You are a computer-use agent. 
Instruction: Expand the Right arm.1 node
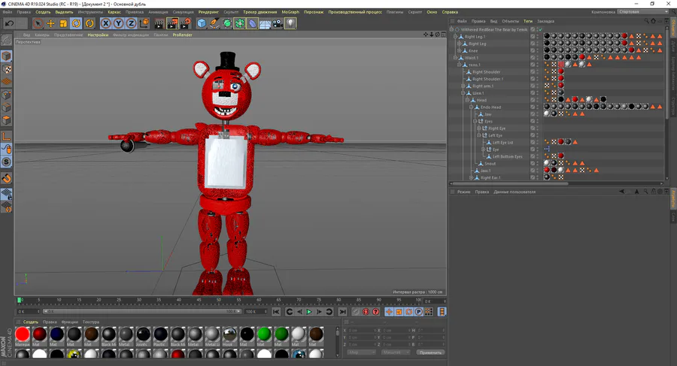click(463, 86)
